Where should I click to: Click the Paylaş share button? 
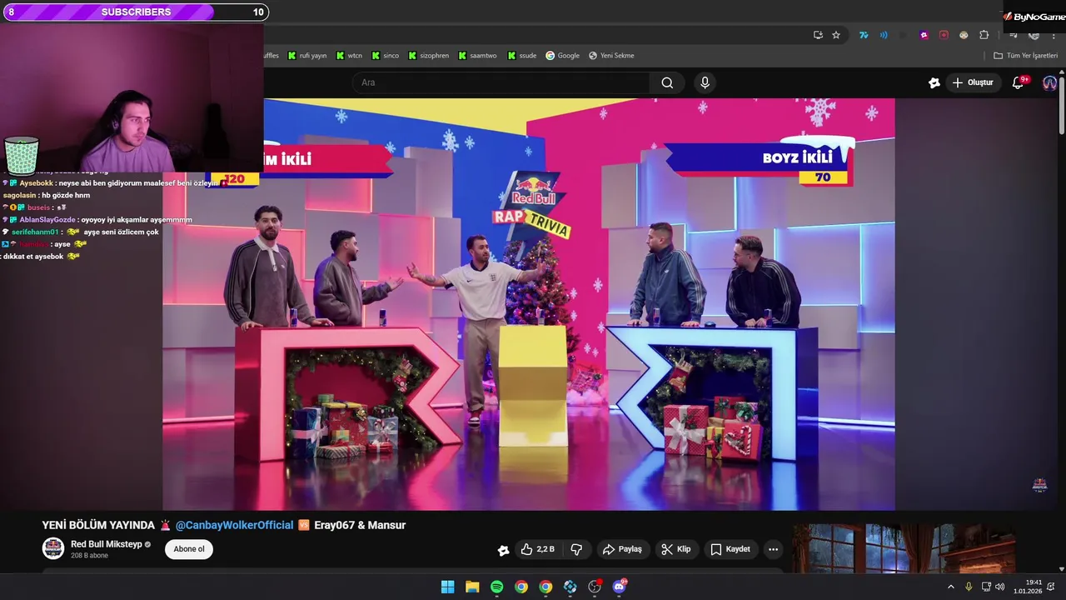[621, 549]
